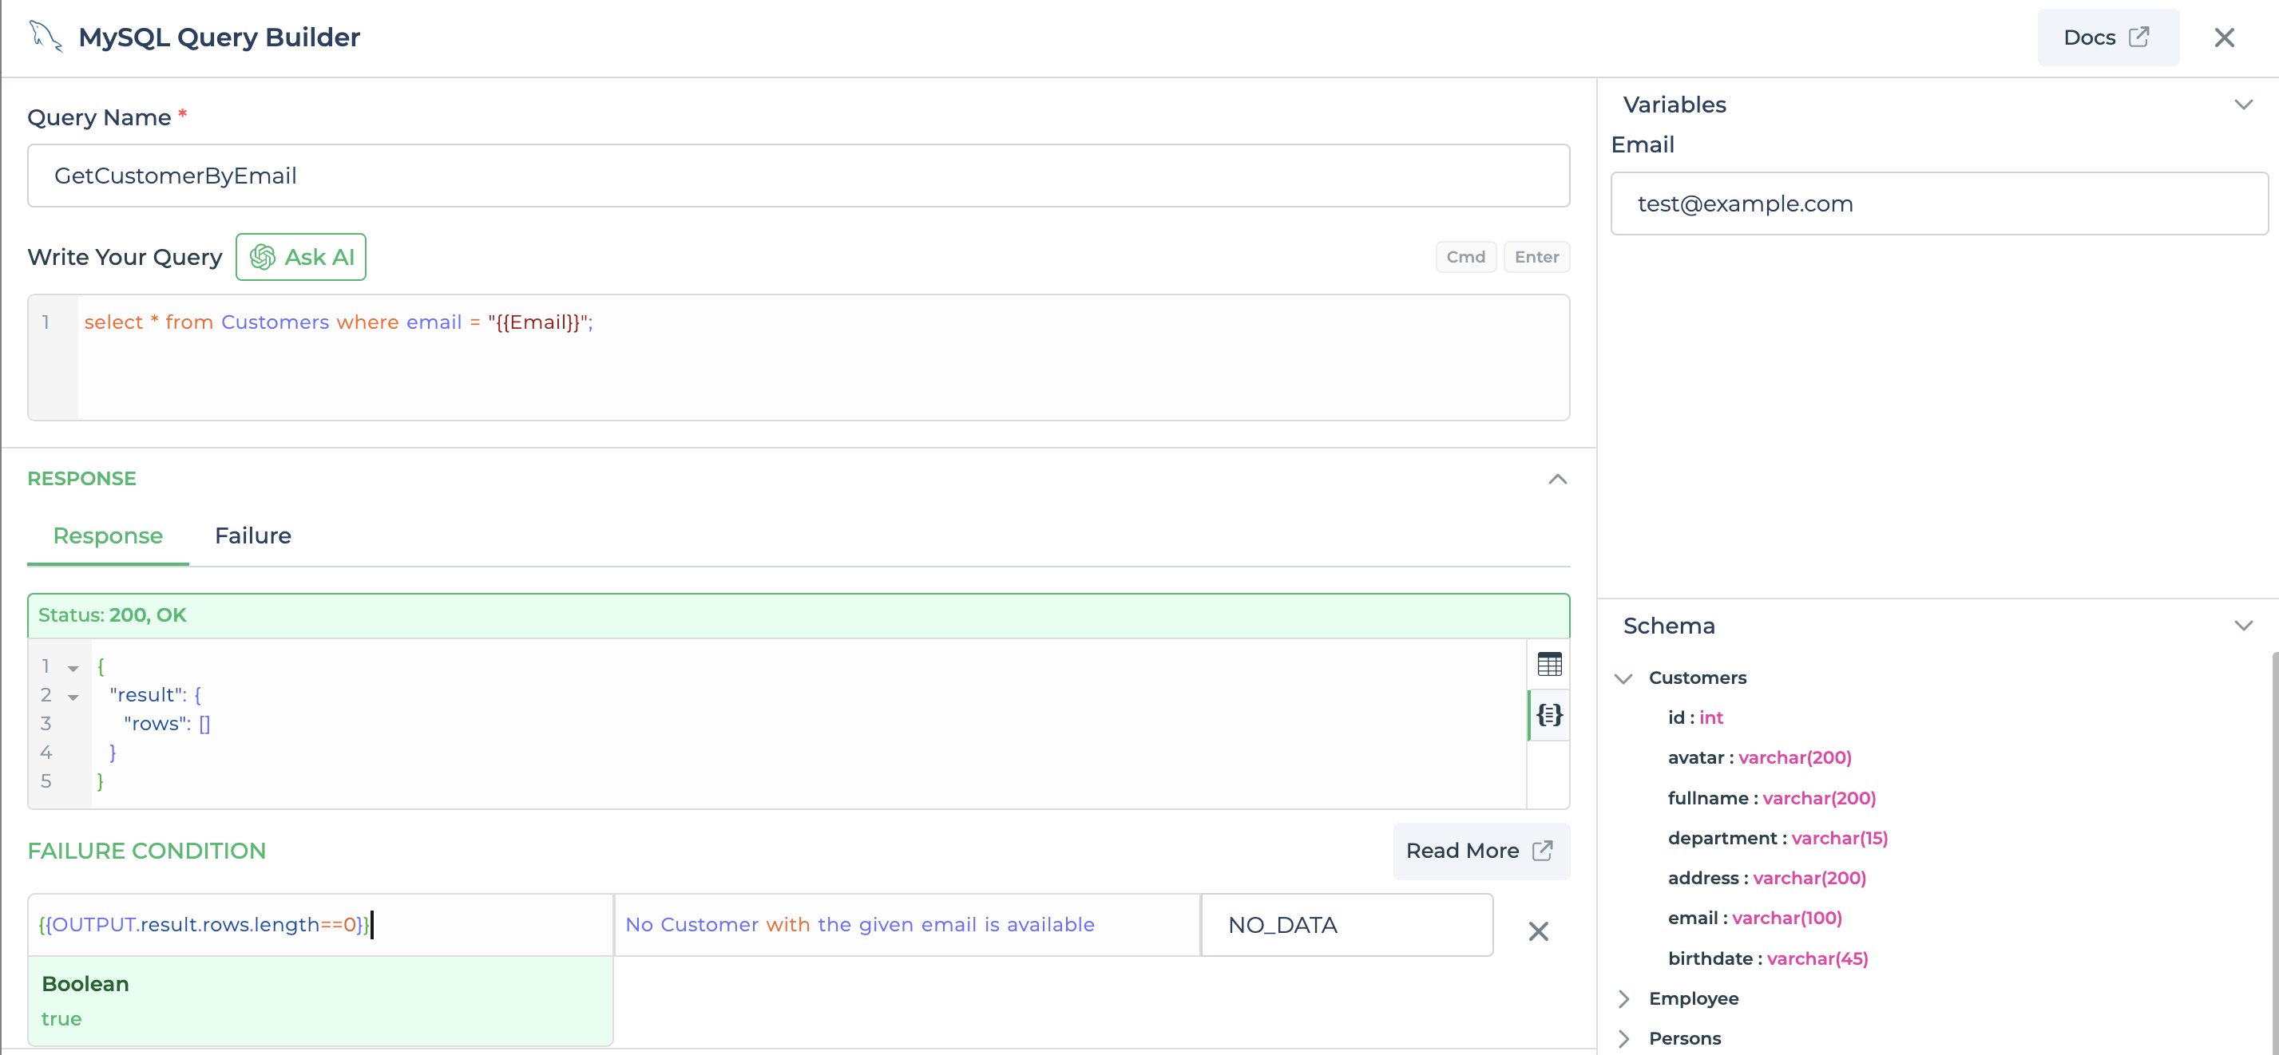The image size is (2279, 1055).
Task: Remove the NO_DATA failure condition row
Action: (x=1539, y=931)
